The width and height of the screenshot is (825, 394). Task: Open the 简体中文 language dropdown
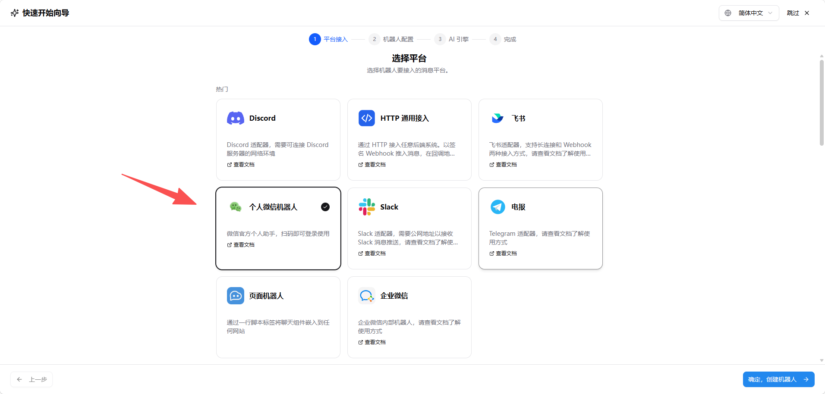click(749, 13)
